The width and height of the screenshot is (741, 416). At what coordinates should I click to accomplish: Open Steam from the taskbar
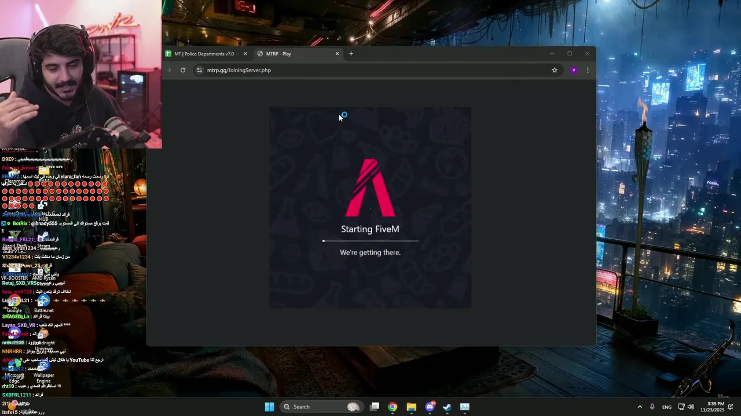[447, 407]
